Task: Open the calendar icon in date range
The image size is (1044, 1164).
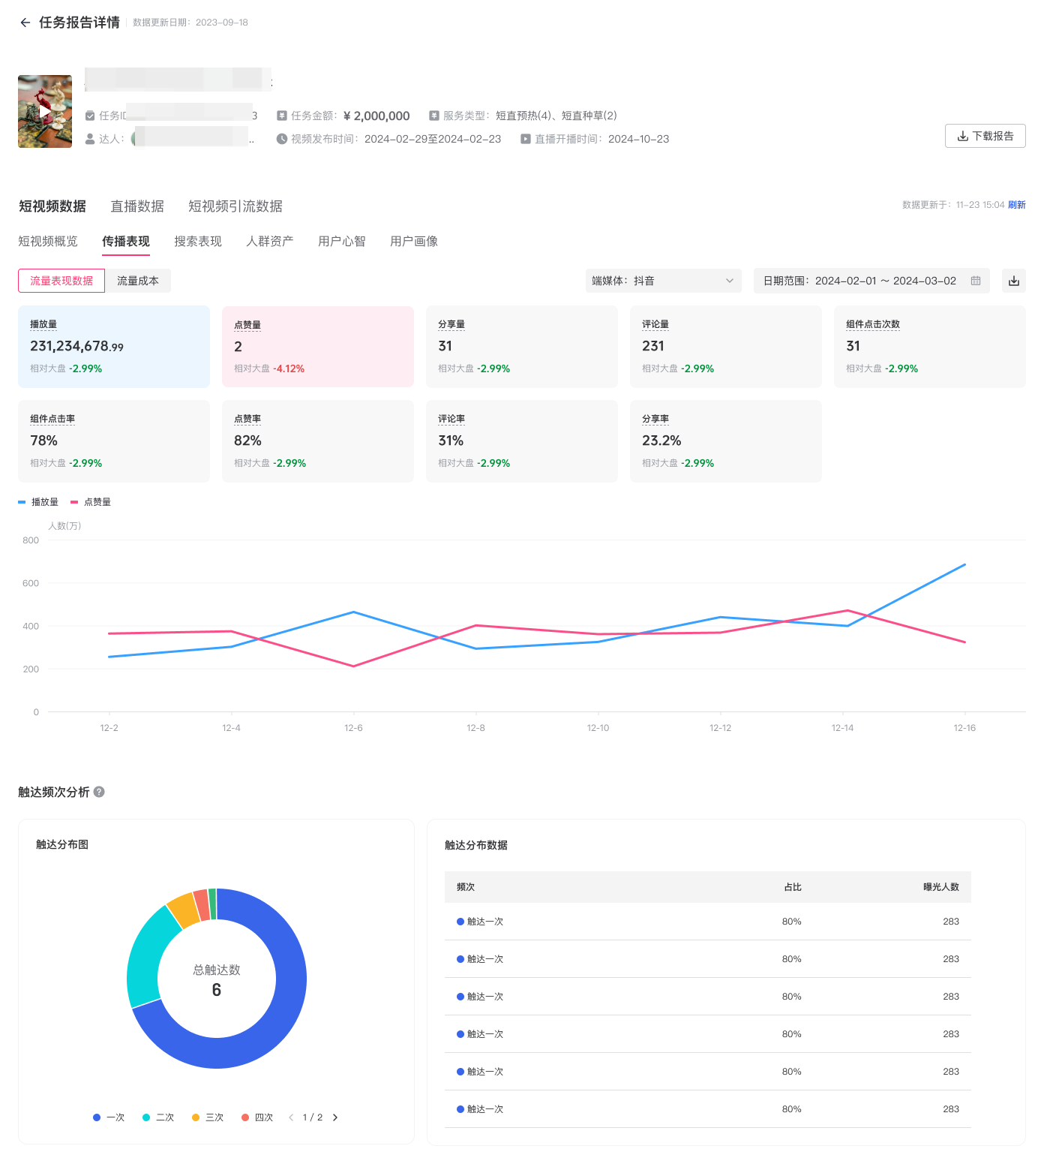Action: point(976,281)
